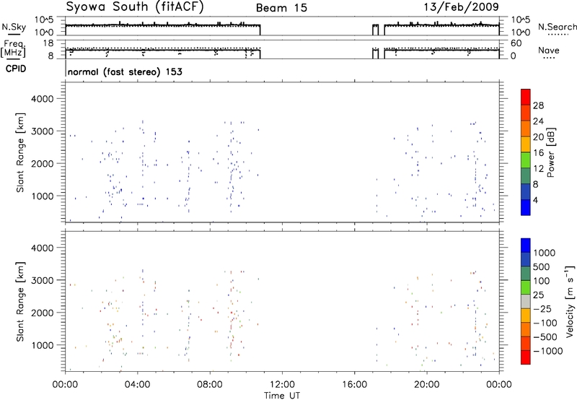Click the '12:00' time tick label

(x=282, y=385)
